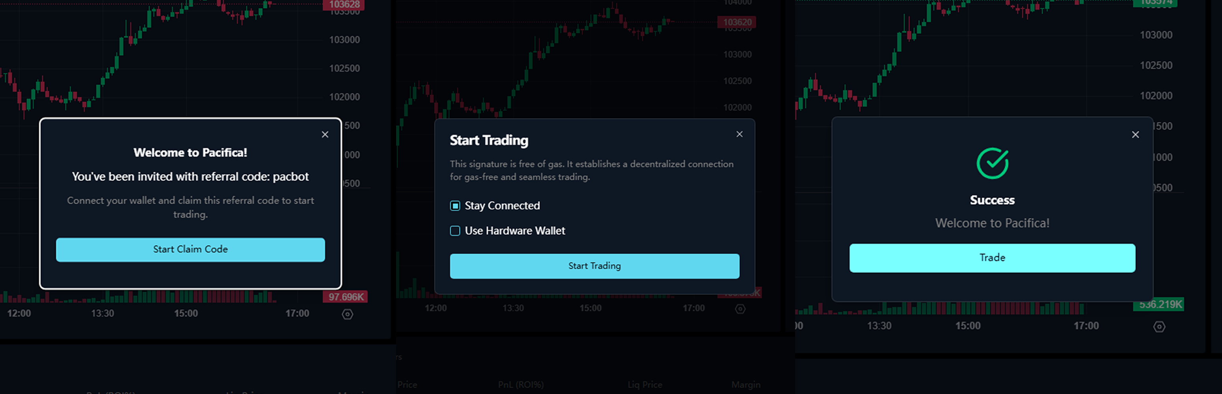Select the 97.696K volume label

pos(346,297)
